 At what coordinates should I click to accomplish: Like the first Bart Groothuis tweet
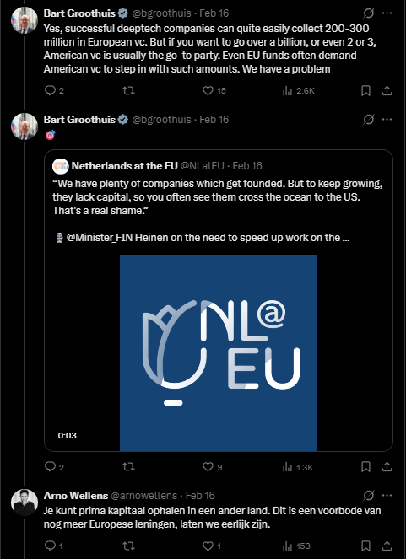(x=214, y=91)
